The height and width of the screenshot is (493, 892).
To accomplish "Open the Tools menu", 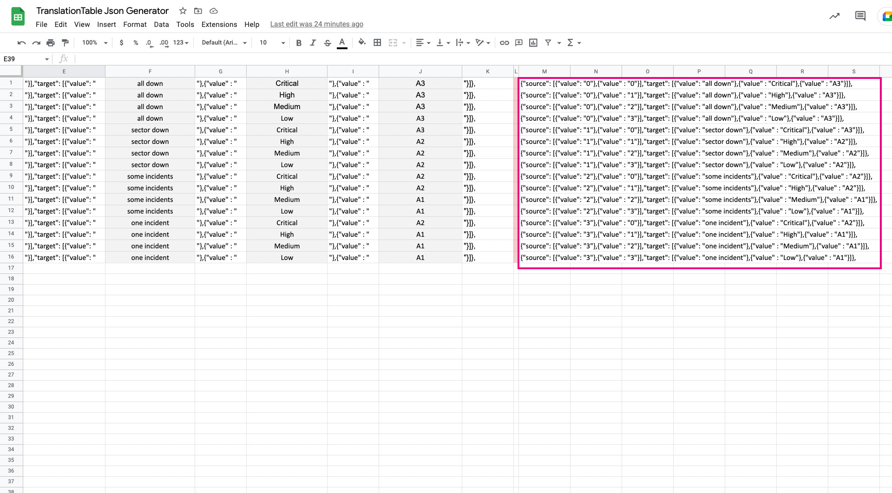I will 185,25.
